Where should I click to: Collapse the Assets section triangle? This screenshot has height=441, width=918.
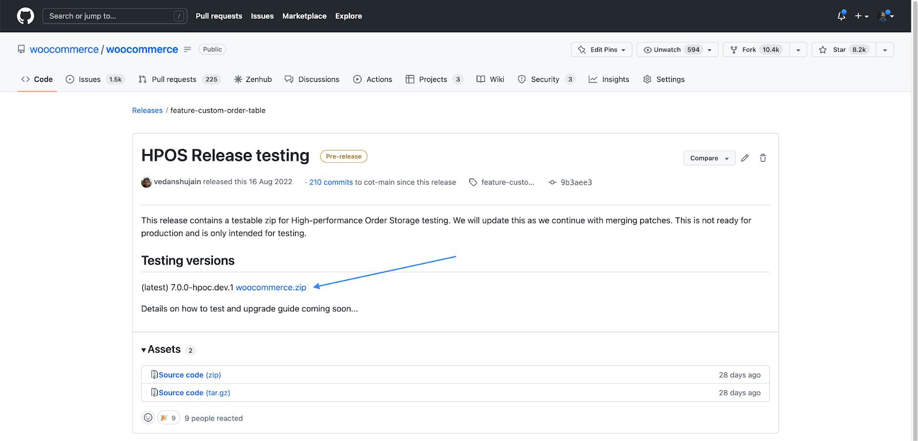pyautogui.click(x=143, y=350)
